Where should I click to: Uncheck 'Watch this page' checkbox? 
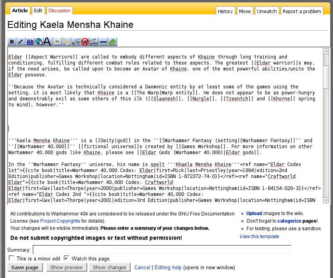tap(66, 258)
